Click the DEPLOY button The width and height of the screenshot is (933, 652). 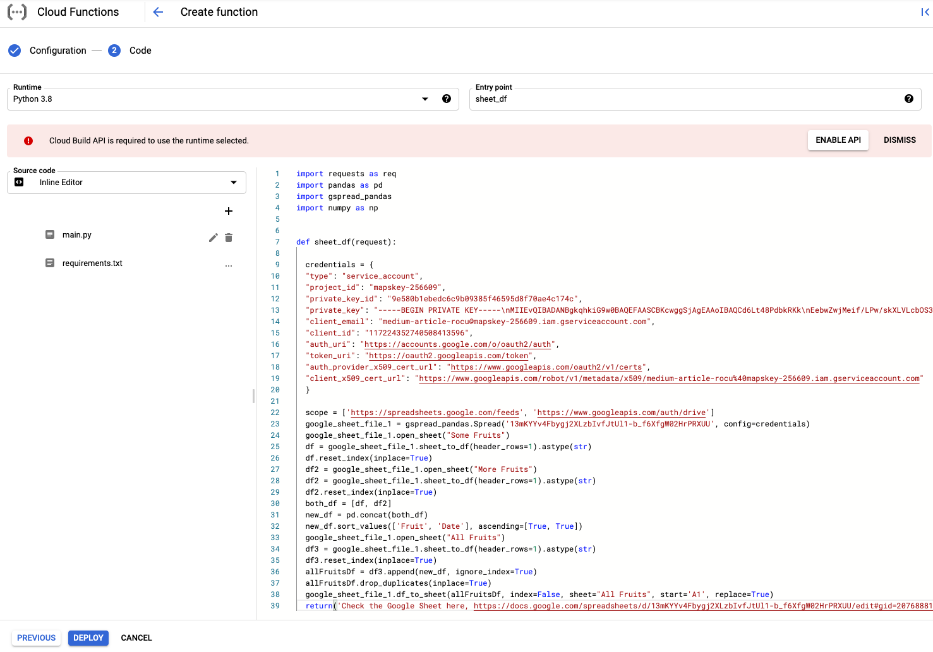(88, 638)
